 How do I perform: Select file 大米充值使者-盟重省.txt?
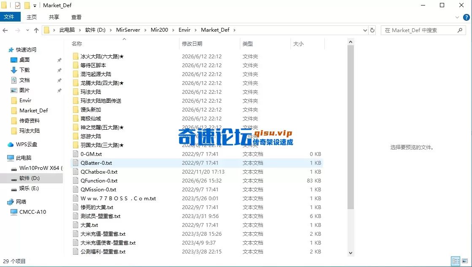click(108, 242)
